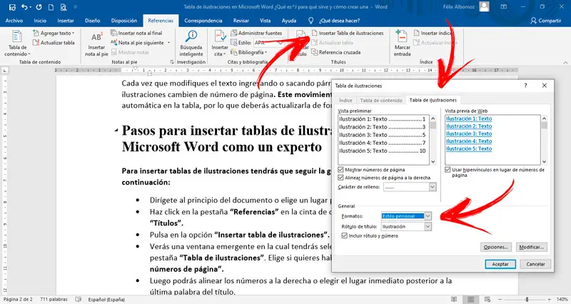The image size is (571, 304).
Task: Confirm the dialog with Aceptar
Action: point(500,264)
